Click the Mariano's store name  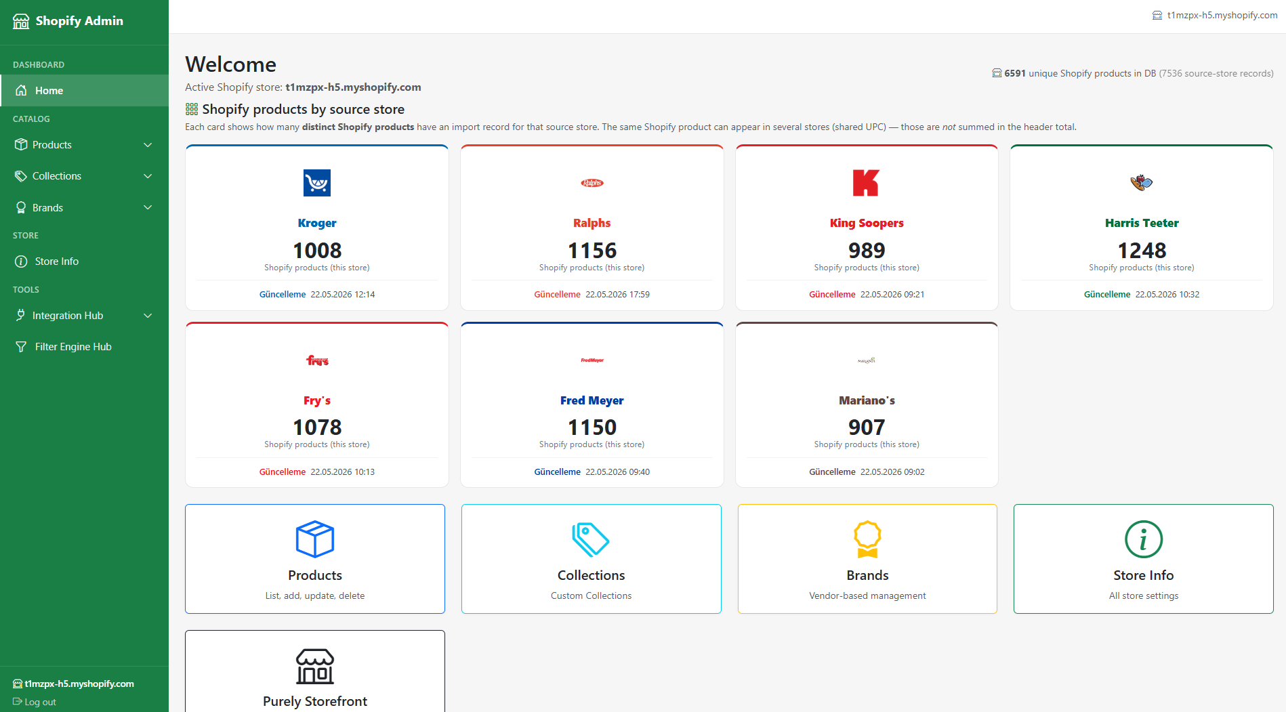[867, 400]
